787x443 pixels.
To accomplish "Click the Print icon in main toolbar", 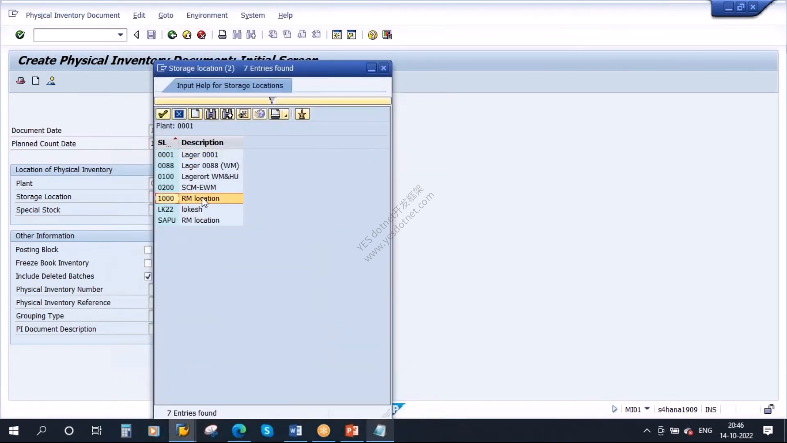I will coord(222,35).
